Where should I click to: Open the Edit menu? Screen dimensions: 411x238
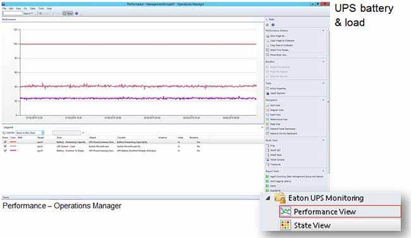11,9
